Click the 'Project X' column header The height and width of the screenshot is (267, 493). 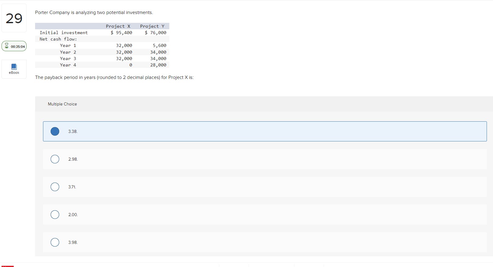pos(118,26)
